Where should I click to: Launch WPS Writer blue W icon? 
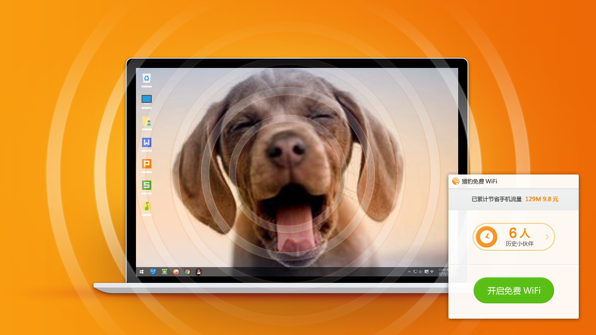[x=147, y=142]
